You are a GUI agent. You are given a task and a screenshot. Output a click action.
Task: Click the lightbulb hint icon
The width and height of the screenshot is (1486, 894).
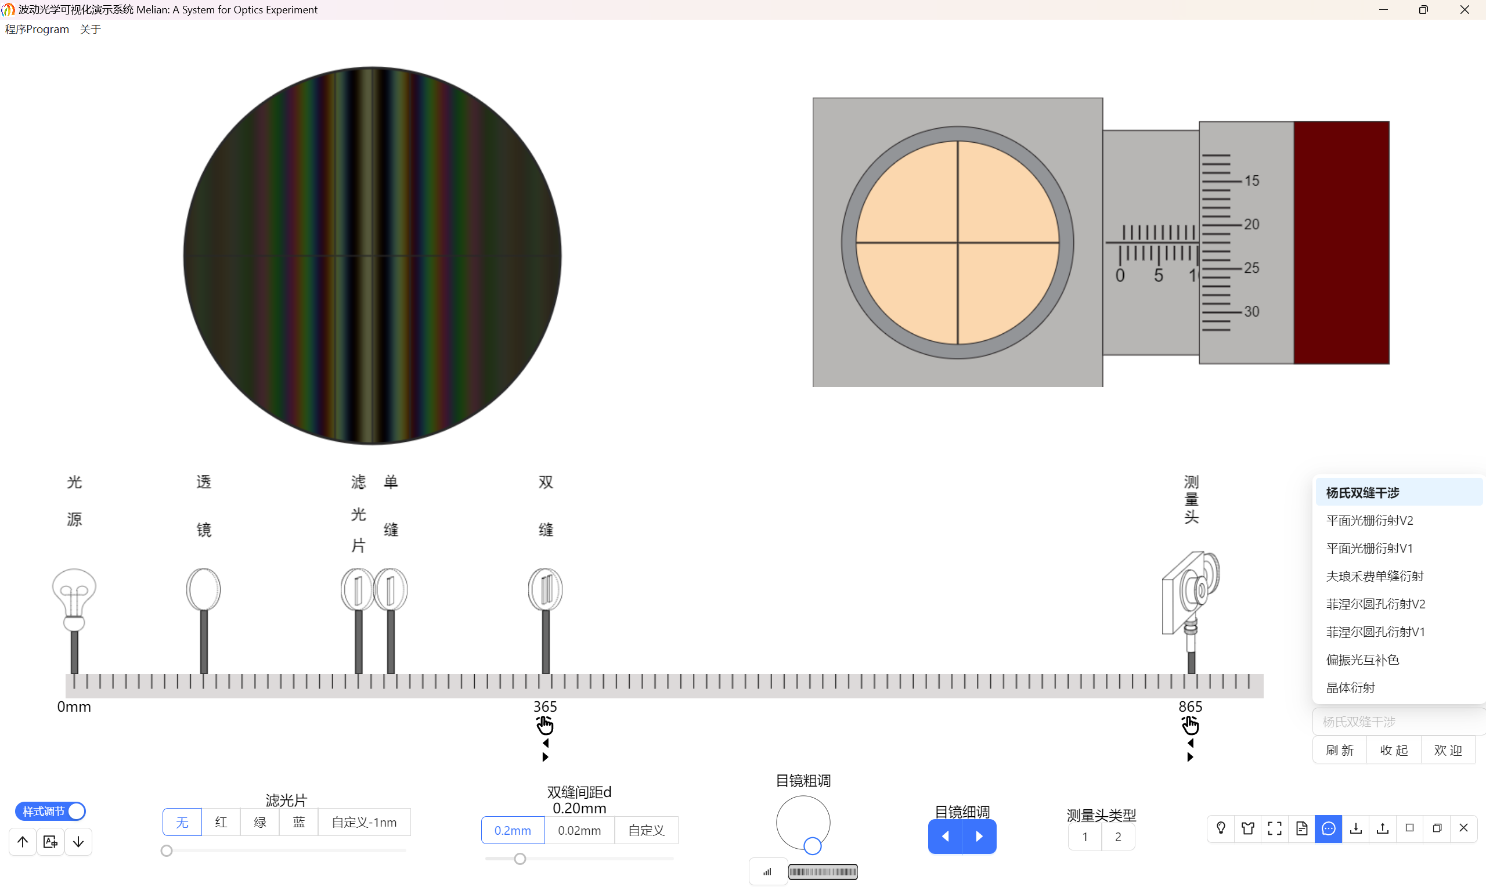tap(1221, 828)
